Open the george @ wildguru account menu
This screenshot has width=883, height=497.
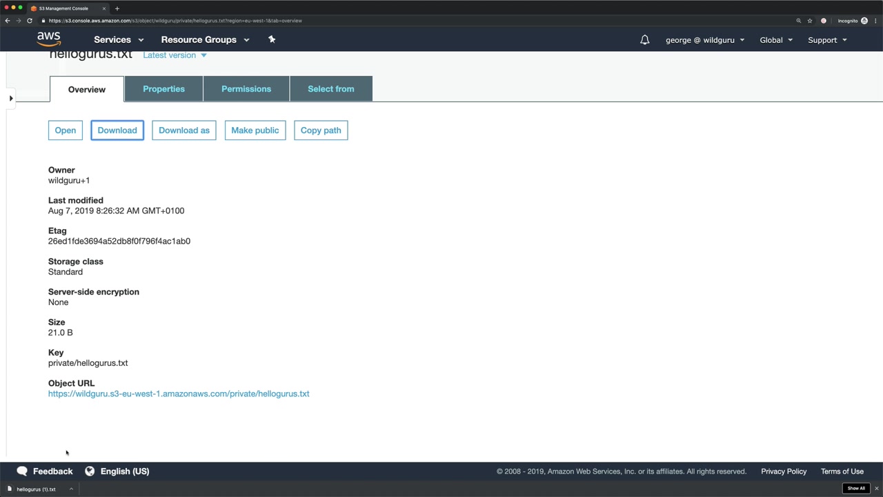tap(705, 40)
